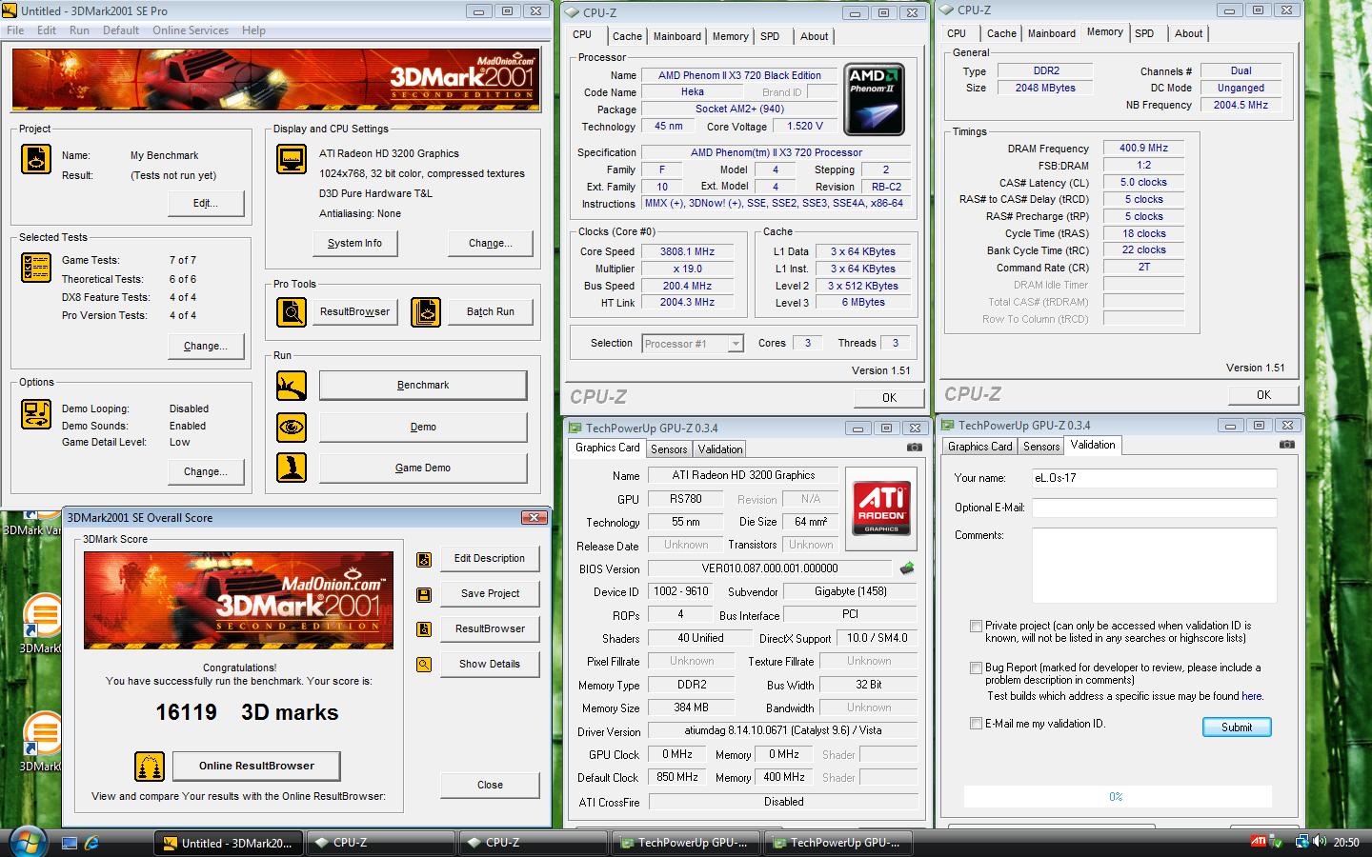Click the 0% validation progress bar
Viewport: 1372px width, 857px height.
point(1117,797)
